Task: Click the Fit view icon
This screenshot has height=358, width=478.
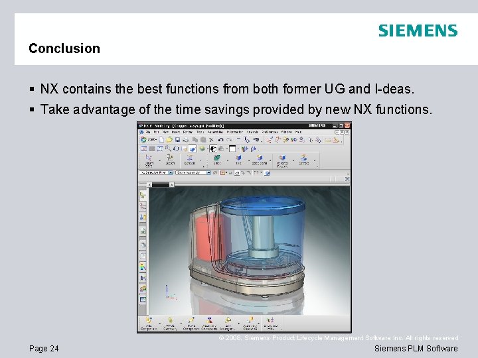Action: [x=144, y=149]
